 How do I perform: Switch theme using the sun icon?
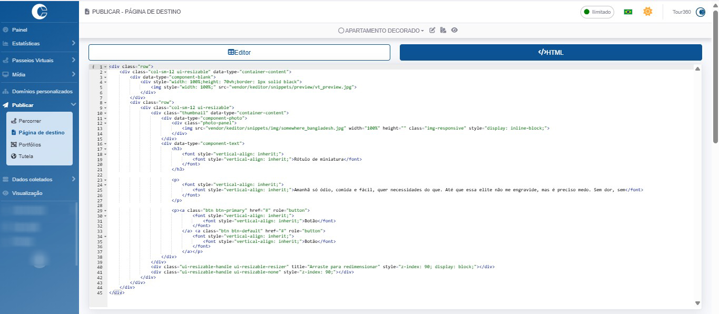point(647,12)
